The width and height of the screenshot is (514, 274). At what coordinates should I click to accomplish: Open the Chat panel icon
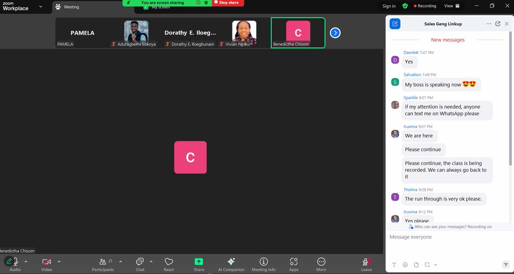coord(140,262)
